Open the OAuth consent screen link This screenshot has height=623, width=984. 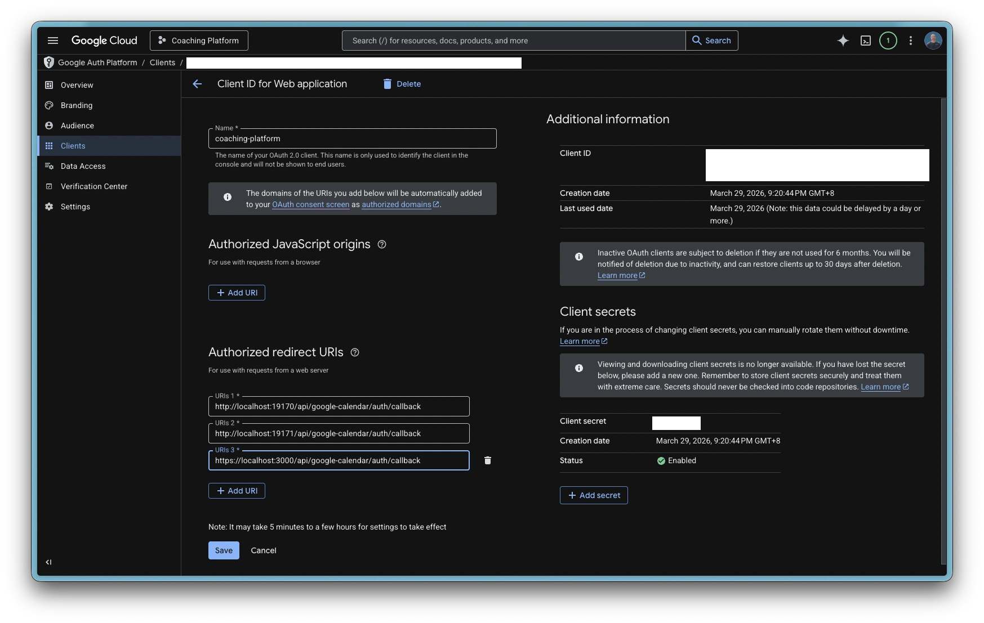(310, 205)
